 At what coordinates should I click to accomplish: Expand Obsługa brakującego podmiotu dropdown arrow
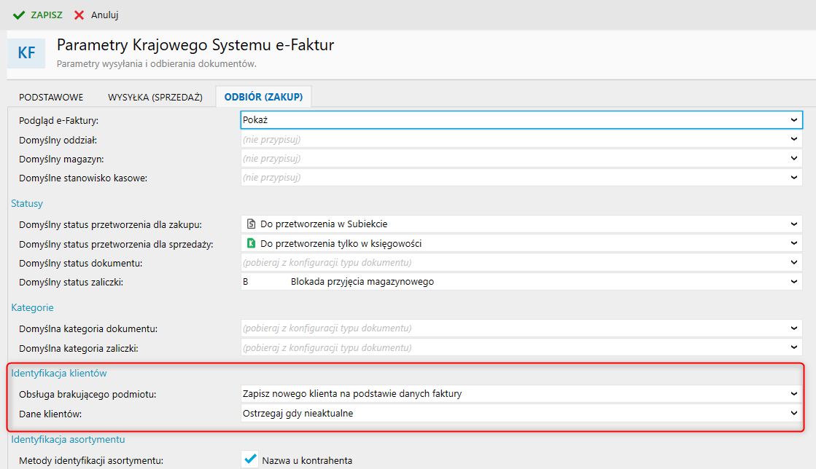pyautogui.click(x=793, y=394)
